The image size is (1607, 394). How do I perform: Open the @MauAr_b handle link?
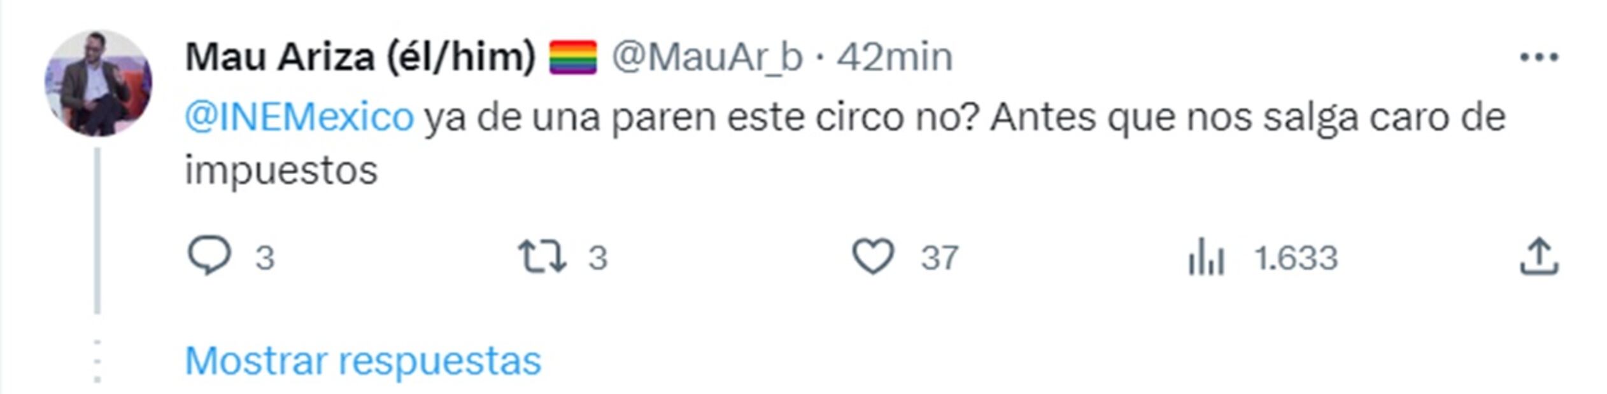point(707,58)
